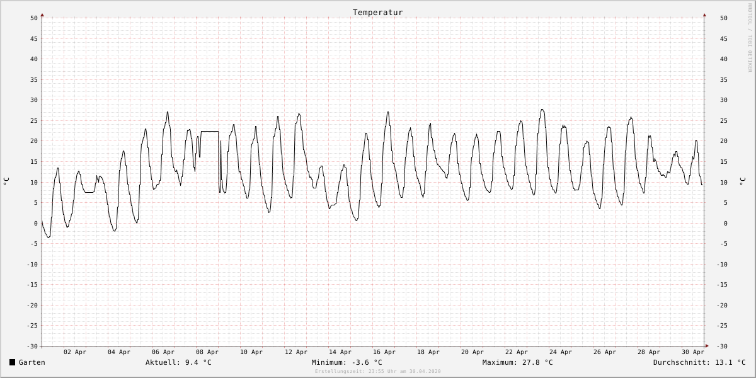Click the "-10" label on the left axis

point(32,264)
